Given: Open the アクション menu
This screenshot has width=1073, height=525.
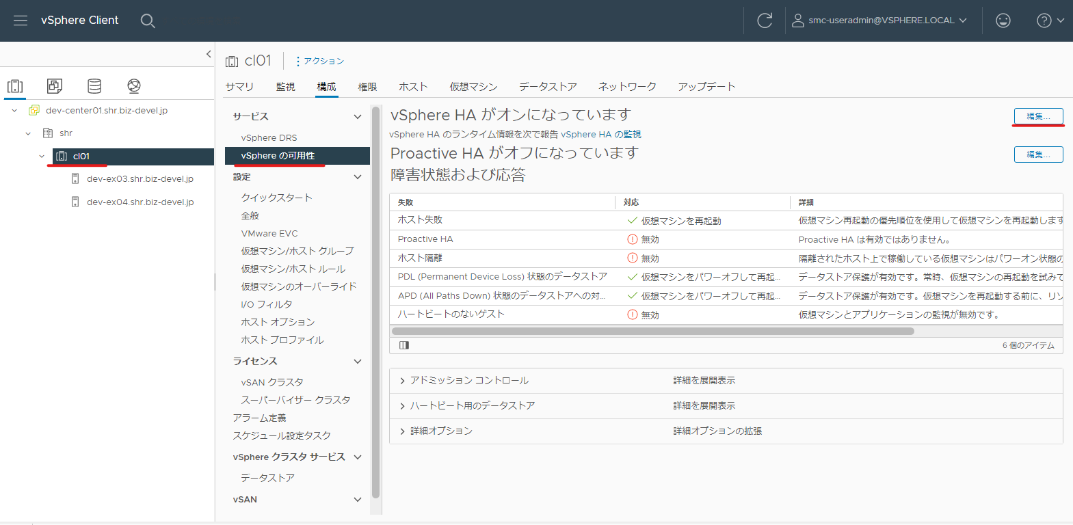Looking at the screenshot, I should (320, 62).
